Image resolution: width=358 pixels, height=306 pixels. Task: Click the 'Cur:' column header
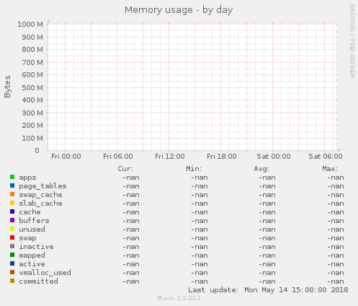pyautogui.click(x=125, y=169)
